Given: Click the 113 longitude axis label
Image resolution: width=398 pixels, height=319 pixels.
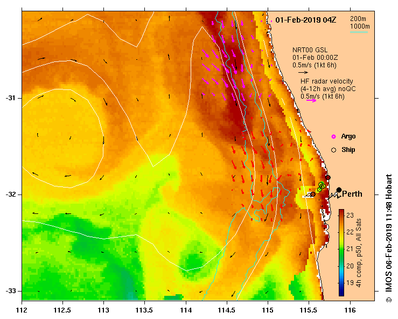Looking at the screenshot, I should point(104,310).
